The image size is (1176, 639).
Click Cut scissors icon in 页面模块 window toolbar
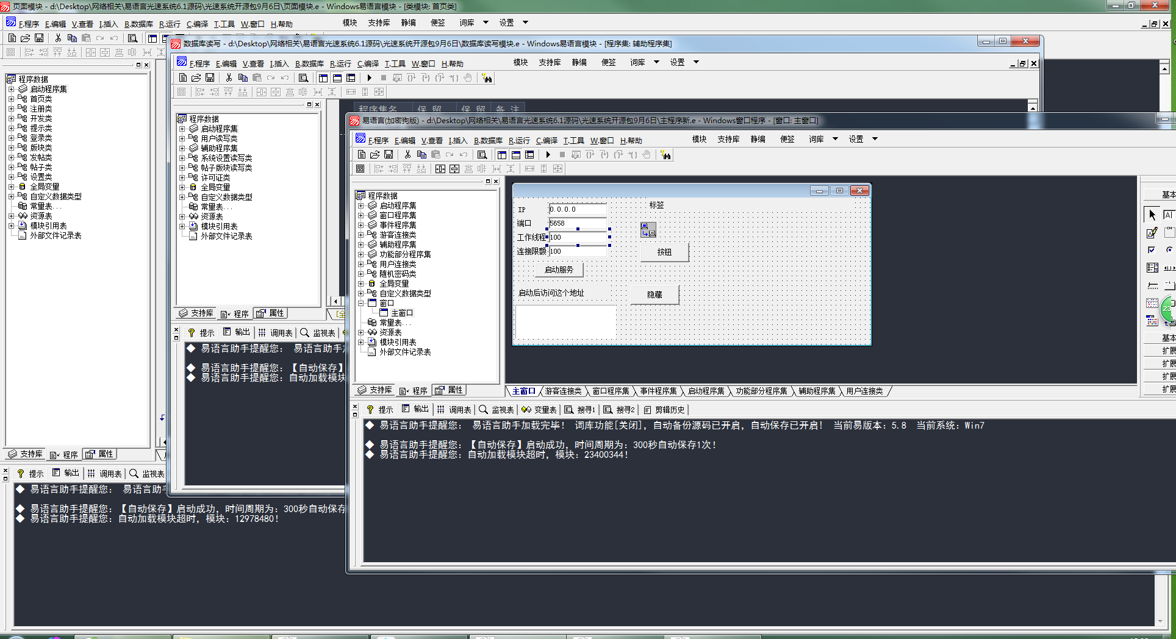(x=58, y=38)
